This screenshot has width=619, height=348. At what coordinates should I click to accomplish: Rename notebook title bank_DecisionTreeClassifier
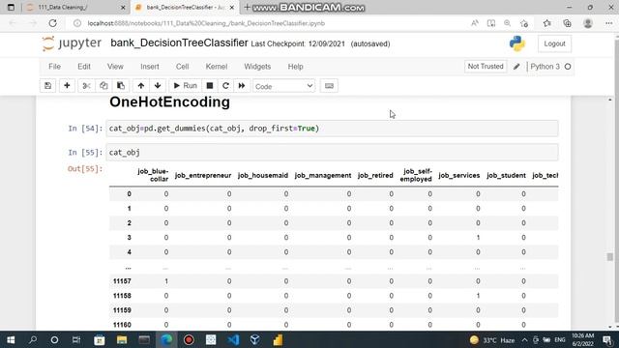click(x=179, y=43)
